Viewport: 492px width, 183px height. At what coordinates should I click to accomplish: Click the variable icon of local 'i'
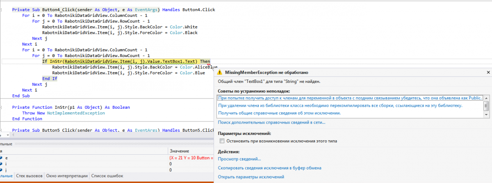click(1, 164)
